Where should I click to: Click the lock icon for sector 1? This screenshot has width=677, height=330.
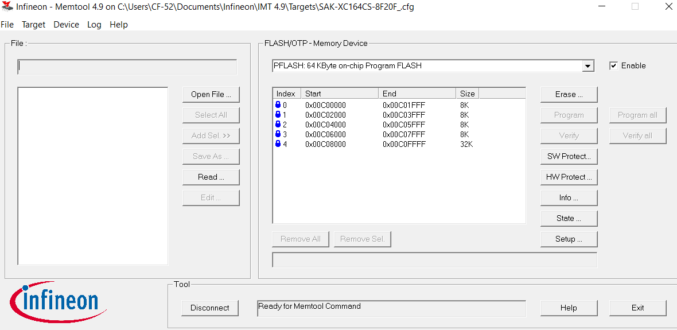pyautogui.click(x=278, y=115)
